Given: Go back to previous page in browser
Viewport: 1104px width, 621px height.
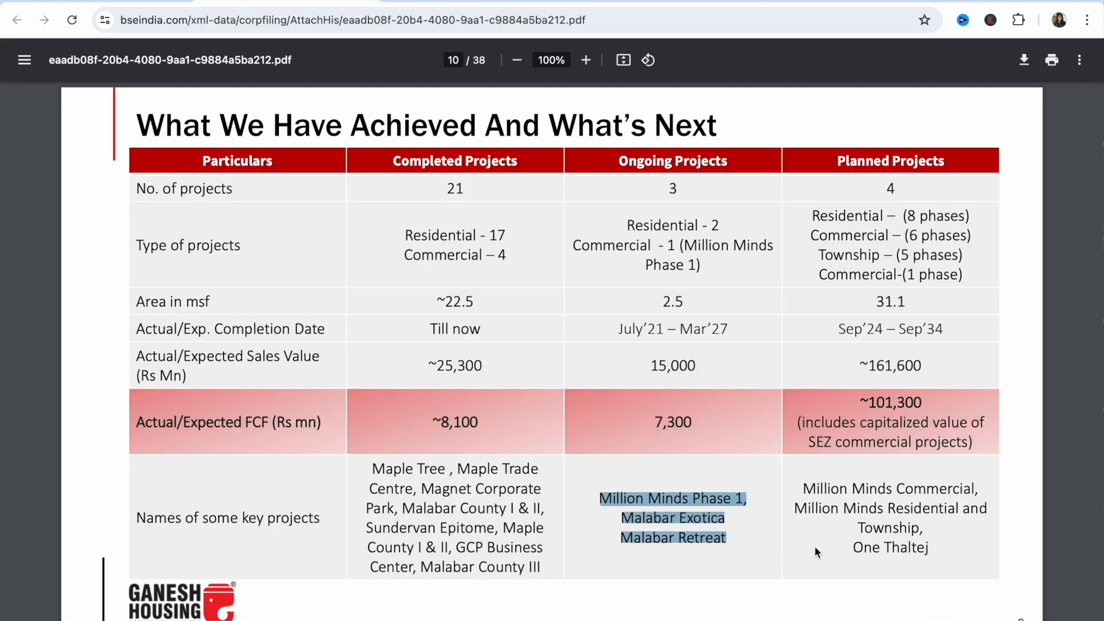Looking at the screenshot, I should pos(17,20).
